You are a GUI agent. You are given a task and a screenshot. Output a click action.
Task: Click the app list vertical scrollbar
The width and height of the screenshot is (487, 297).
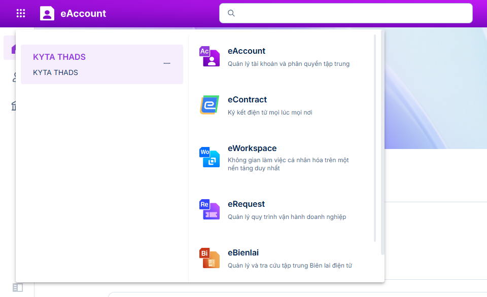[x=375, y=137]
